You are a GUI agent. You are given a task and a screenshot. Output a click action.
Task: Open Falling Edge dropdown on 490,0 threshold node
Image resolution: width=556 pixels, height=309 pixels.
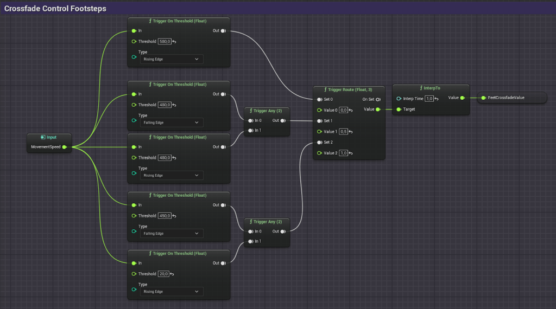tap(171, 123)
